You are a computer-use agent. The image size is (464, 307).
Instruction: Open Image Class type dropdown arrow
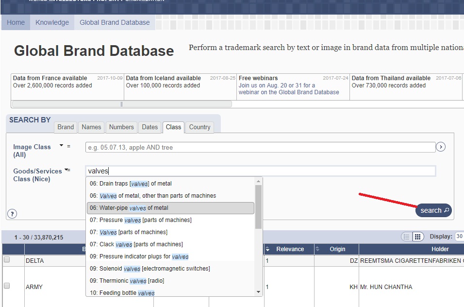click(x=62, y=145)
